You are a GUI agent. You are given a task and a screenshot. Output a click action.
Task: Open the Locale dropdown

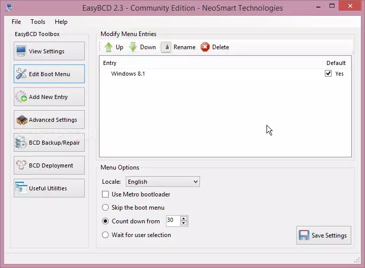pos(163,182)
